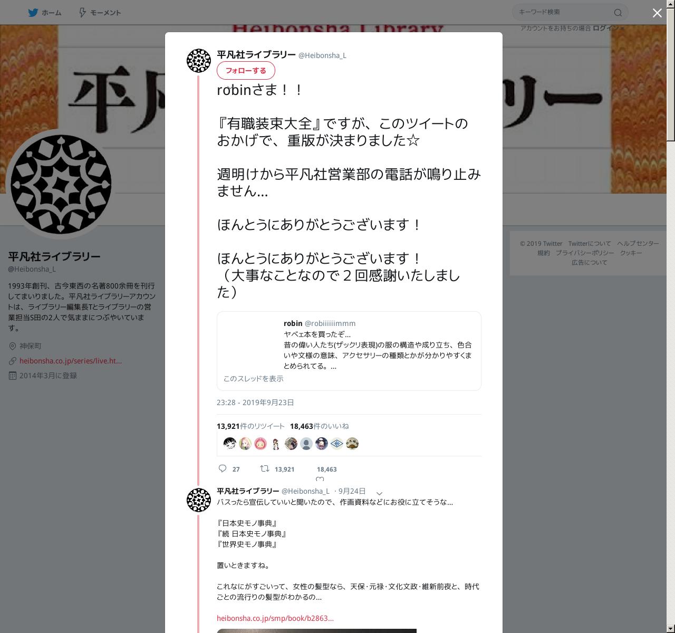Open the heibonsha.co.jp/smp/book link
Viewport: 675px width, 633px height.
click(x=275, y=618)
